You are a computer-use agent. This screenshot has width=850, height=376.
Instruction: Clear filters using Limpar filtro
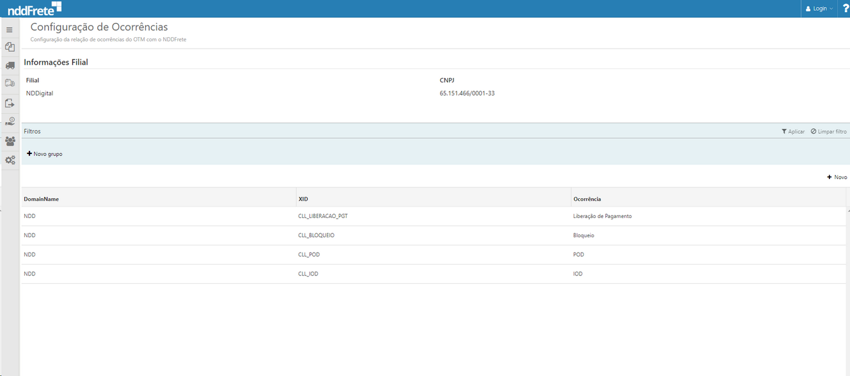point(828,131)
